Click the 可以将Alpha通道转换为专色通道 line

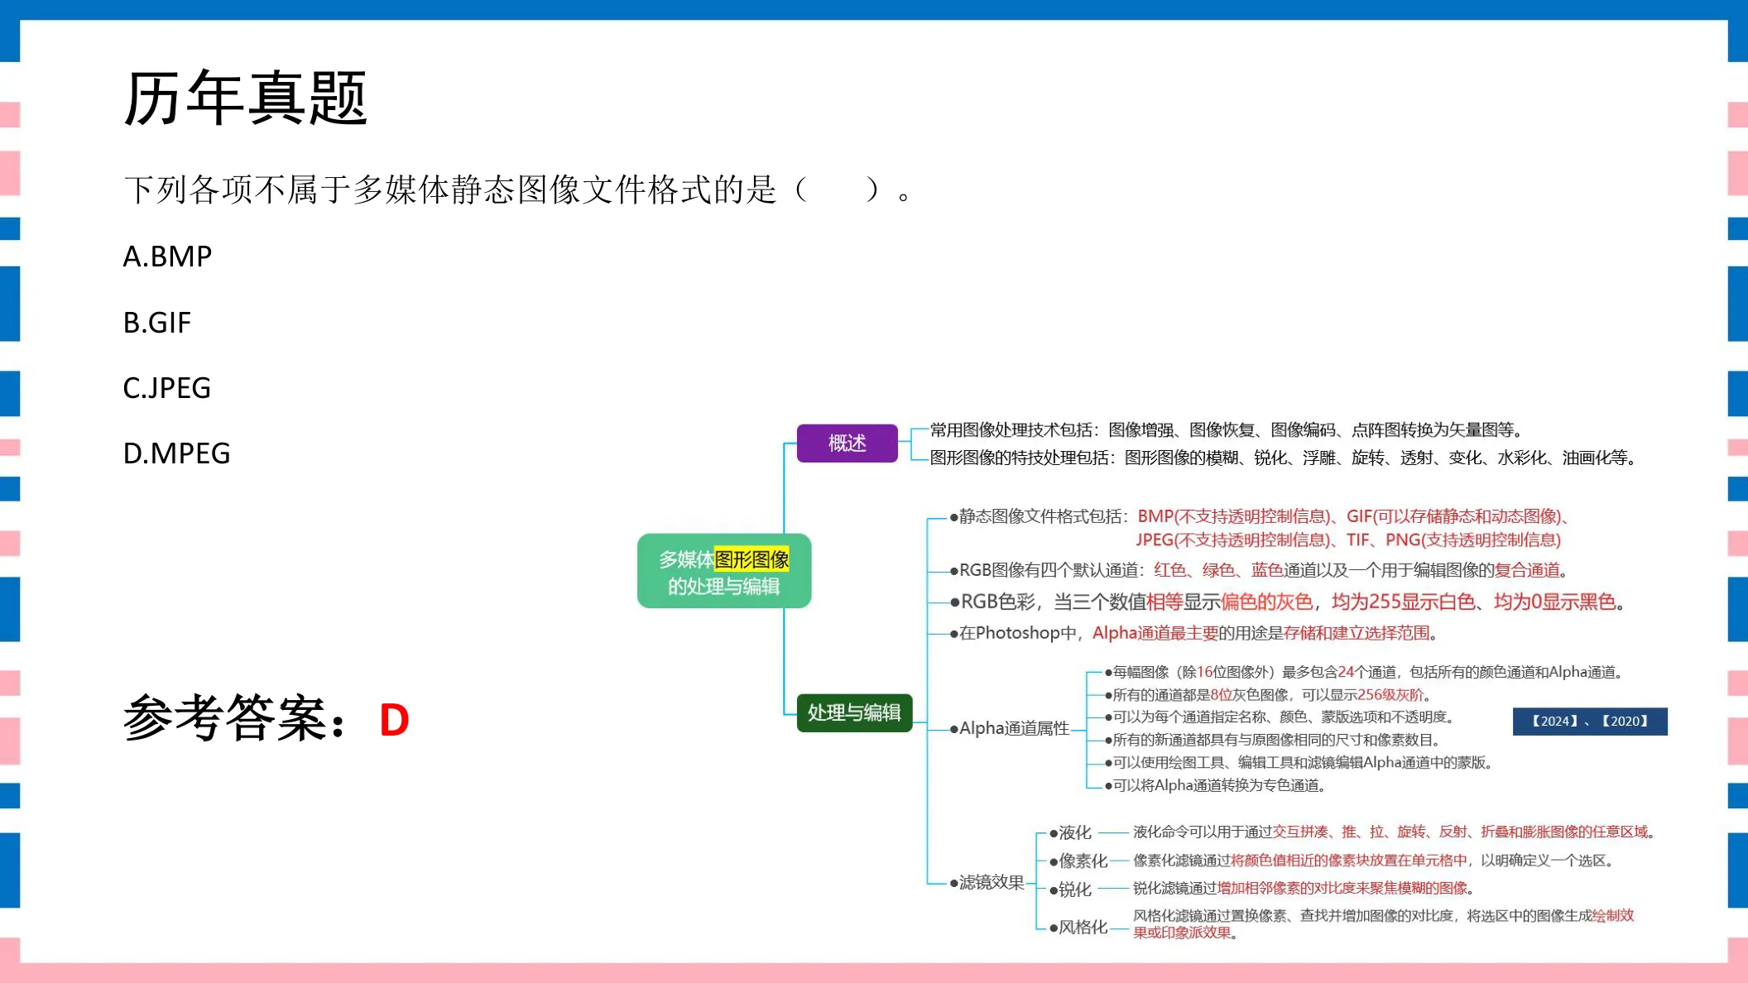1216,785
